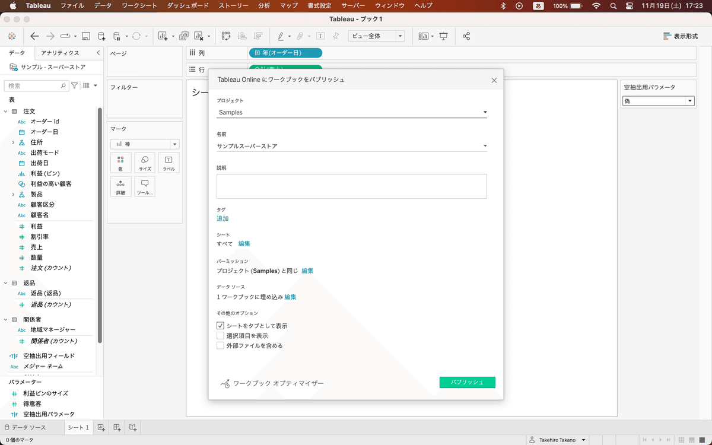Image resolution: width=712 pixels, height=445 pixels.
Task: Click 追加 link under タグ
Action: pos(223,218)
